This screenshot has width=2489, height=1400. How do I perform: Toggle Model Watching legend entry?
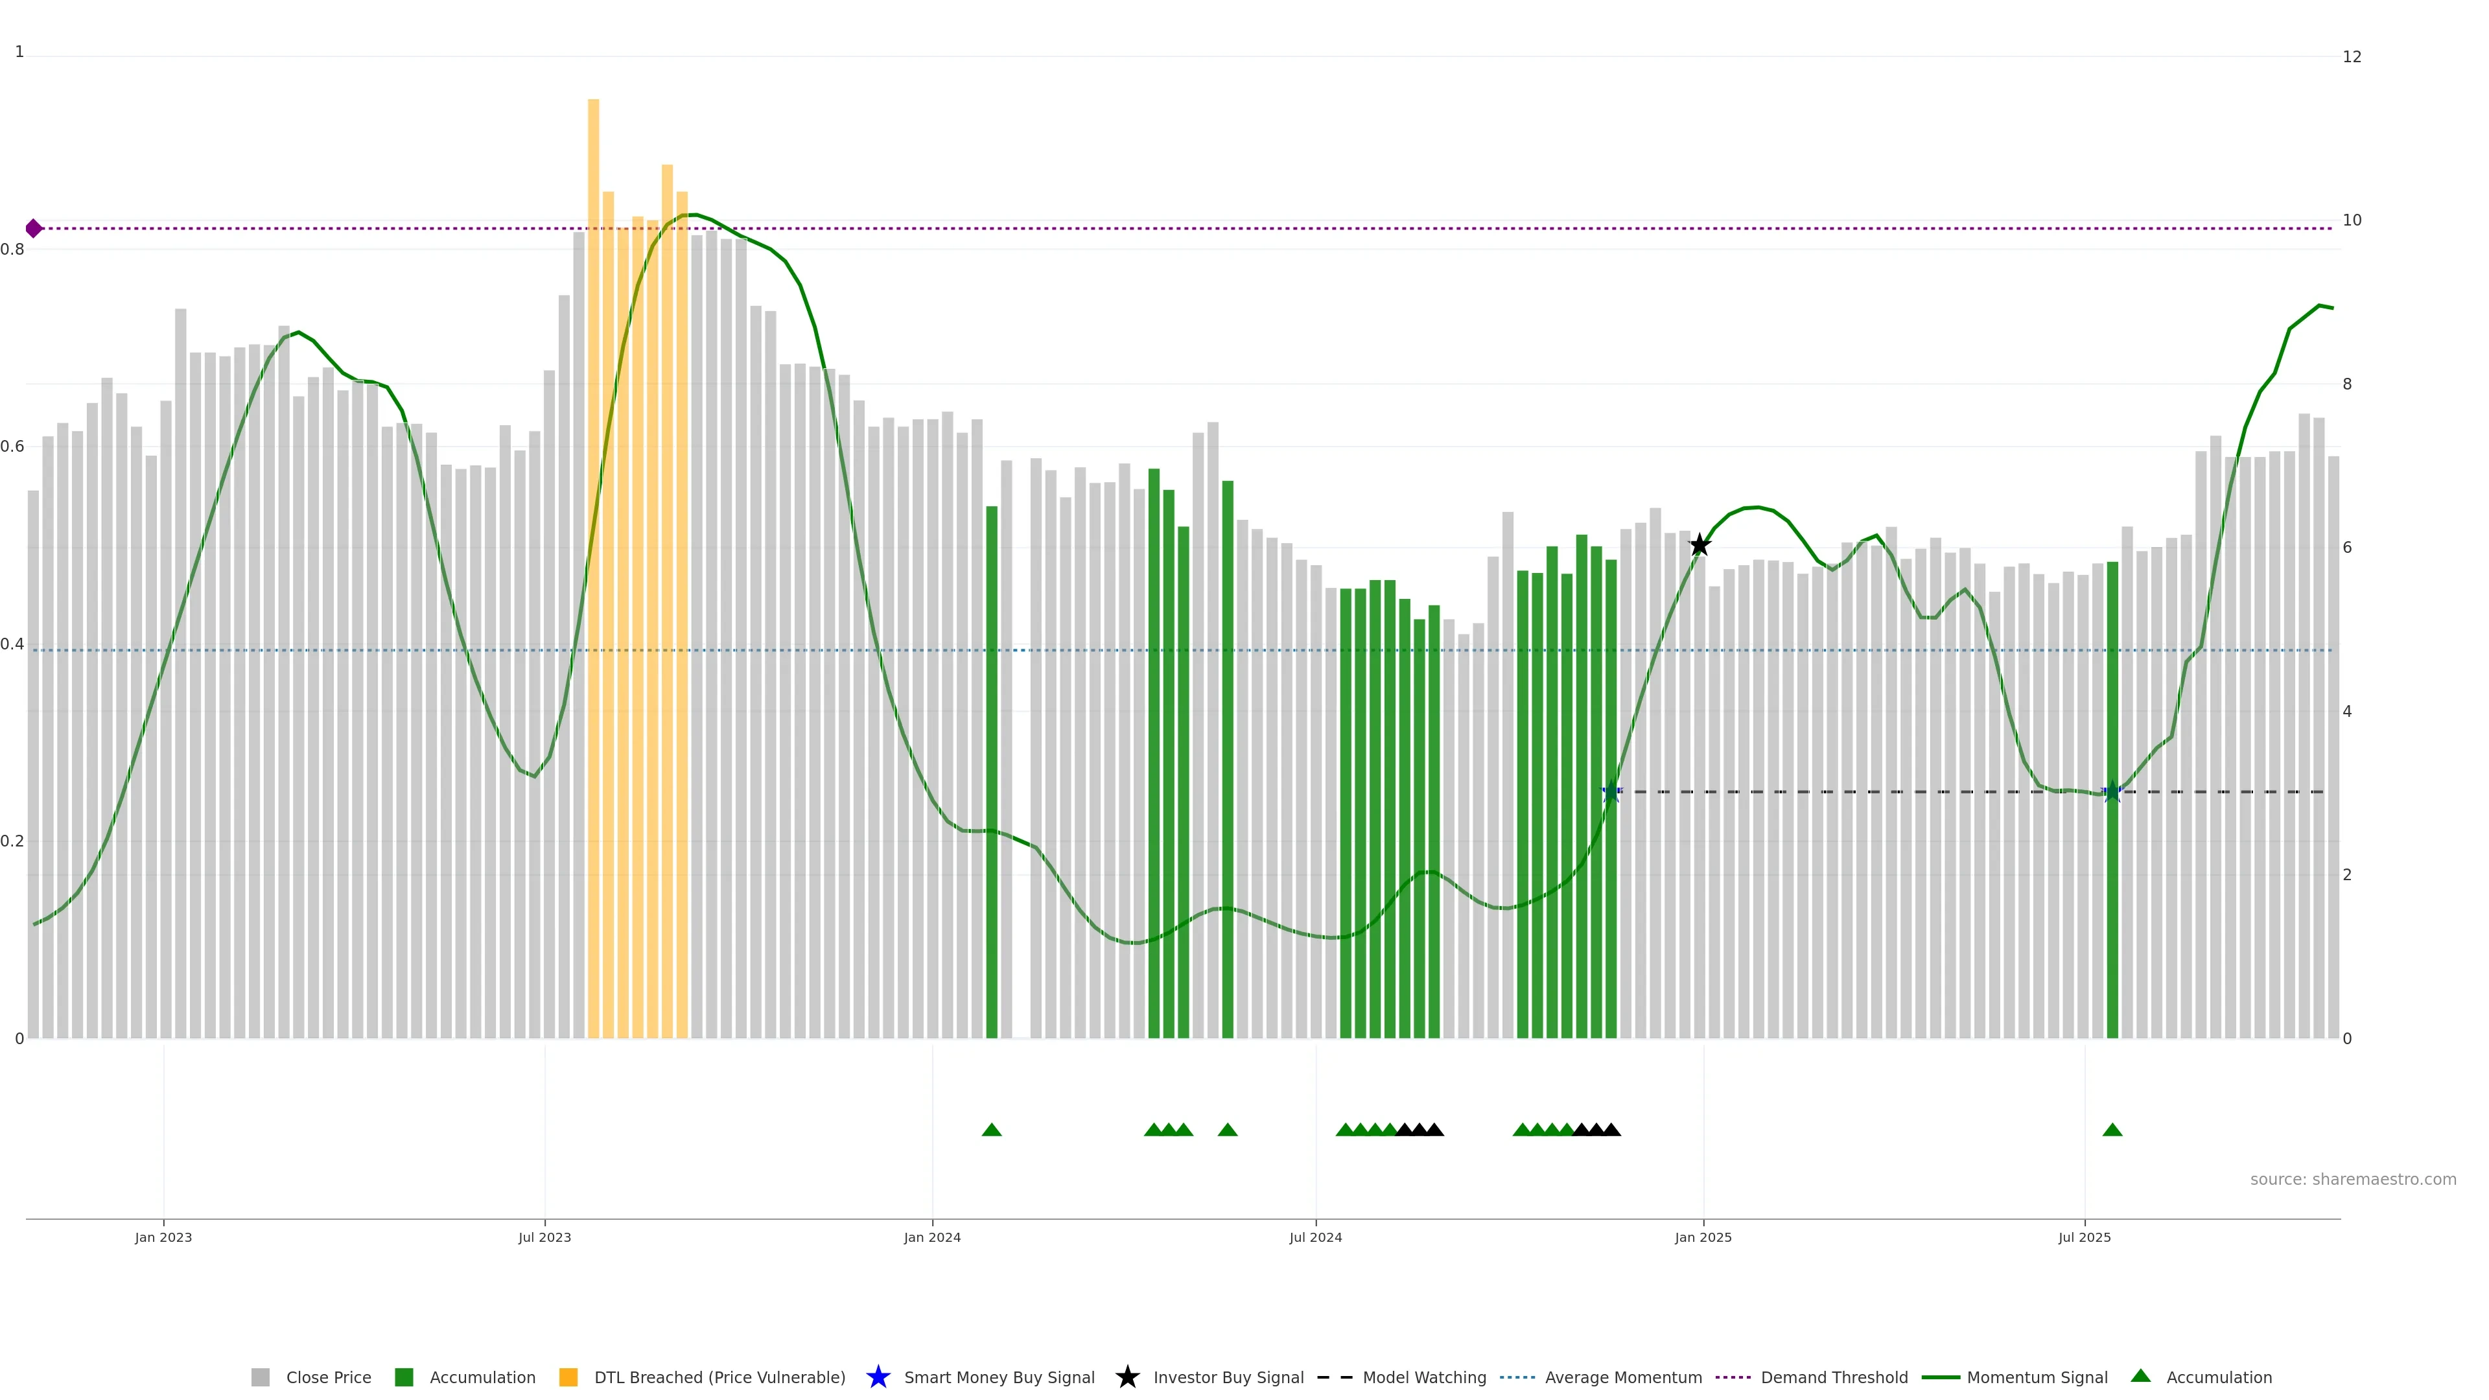tap(1423, 1377)
